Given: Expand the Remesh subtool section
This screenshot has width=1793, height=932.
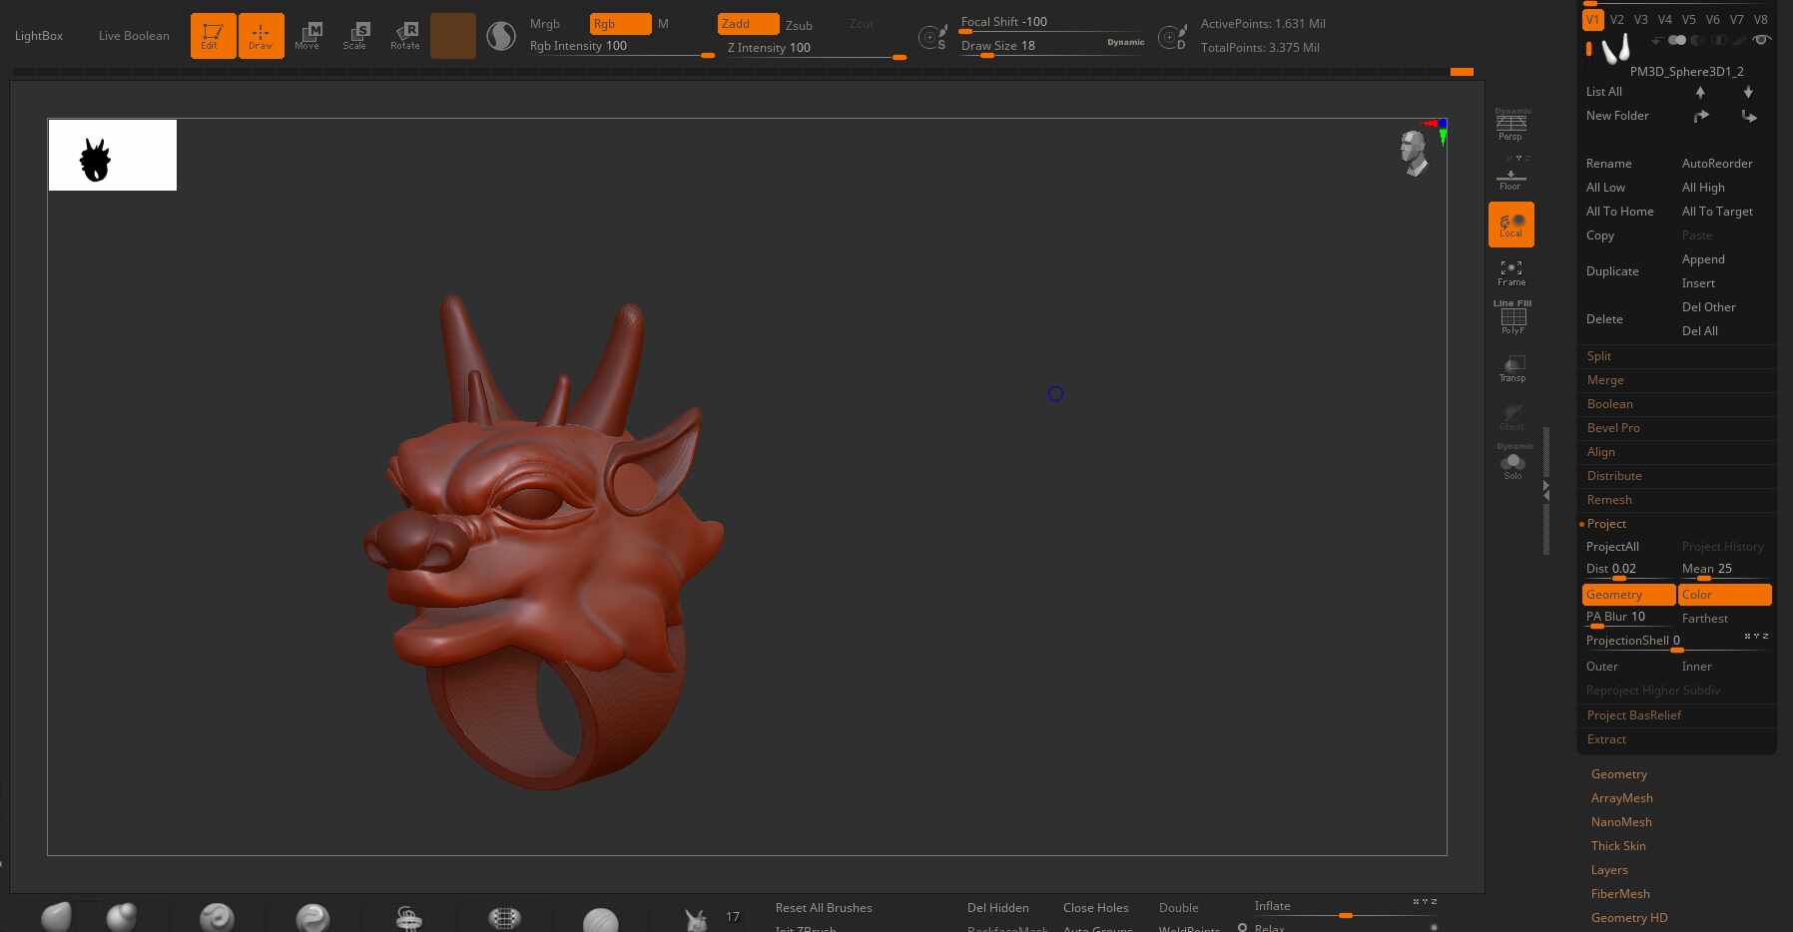Looking at the screenshot, I should tap(1609, 500).
